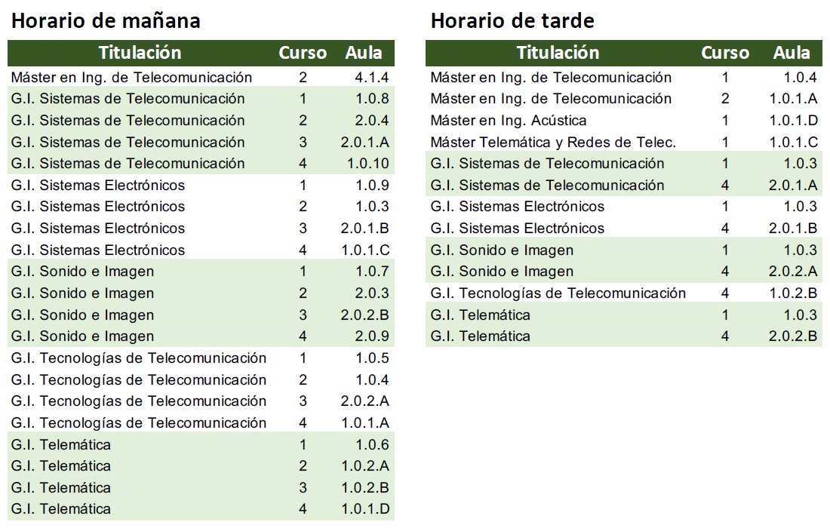
Task: Select the morning G.I. Telemática course 2 row
Action: [x=201, y=465]
